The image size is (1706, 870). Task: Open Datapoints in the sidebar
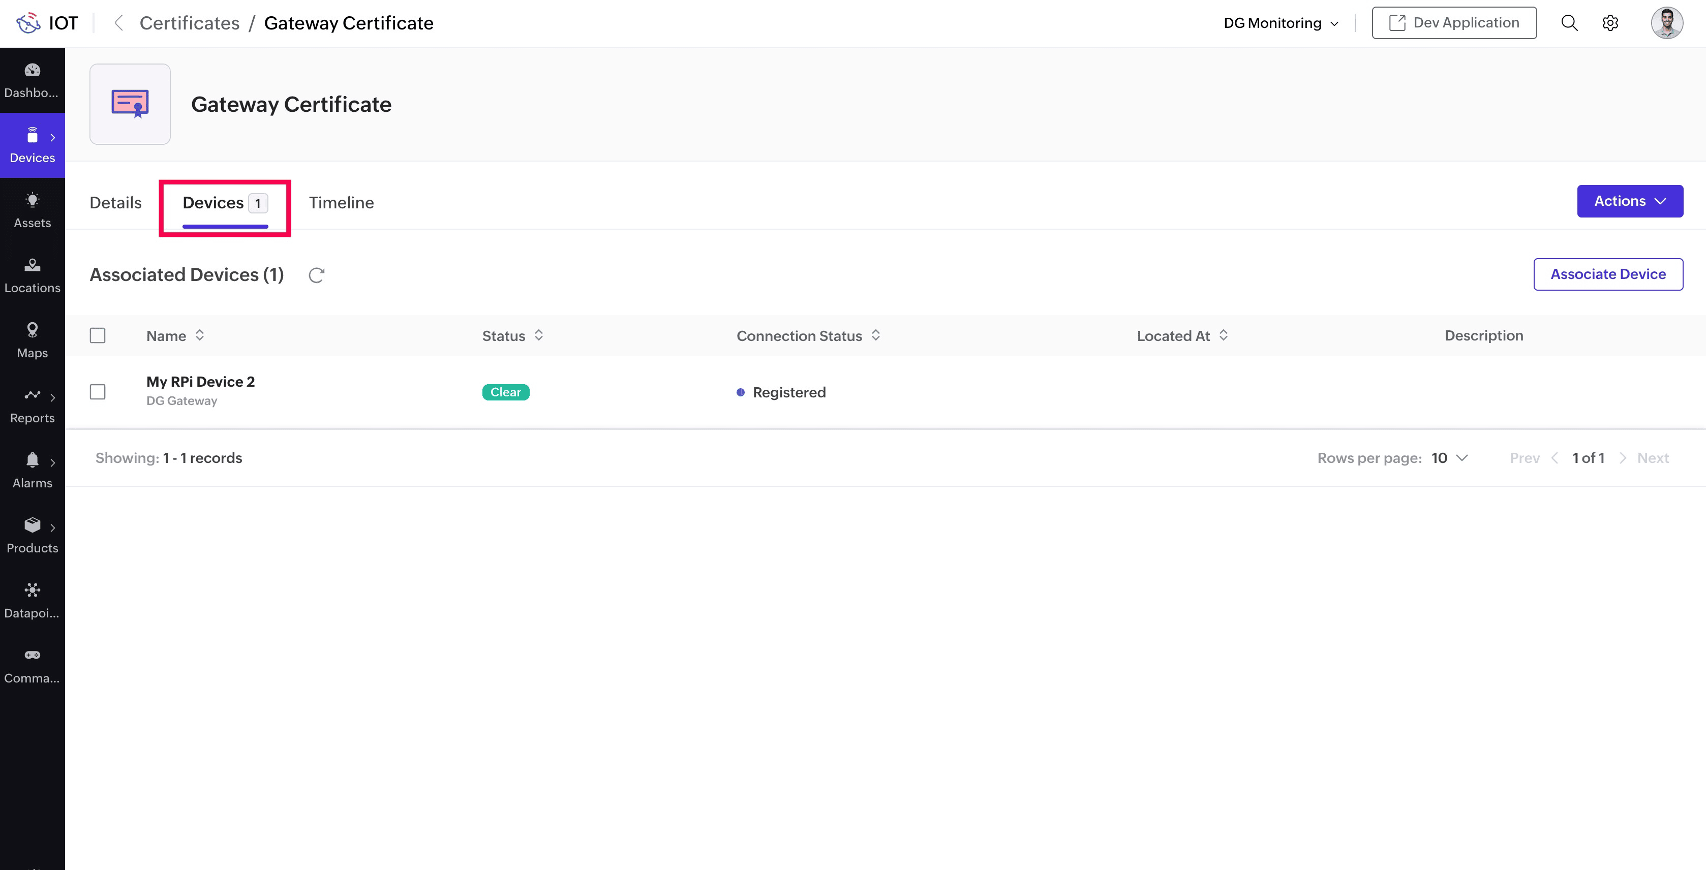click(x=32, y=601)
